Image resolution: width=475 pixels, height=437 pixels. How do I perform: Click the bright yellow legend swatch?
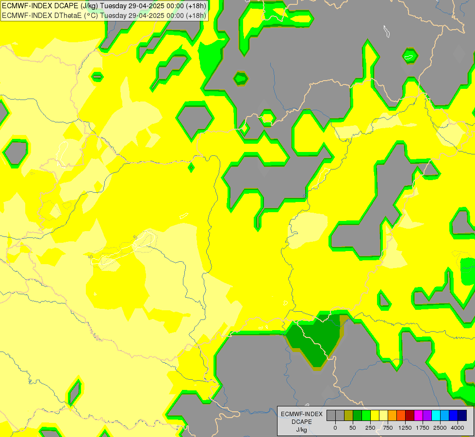pyautogui.click(x=375, y=415)
